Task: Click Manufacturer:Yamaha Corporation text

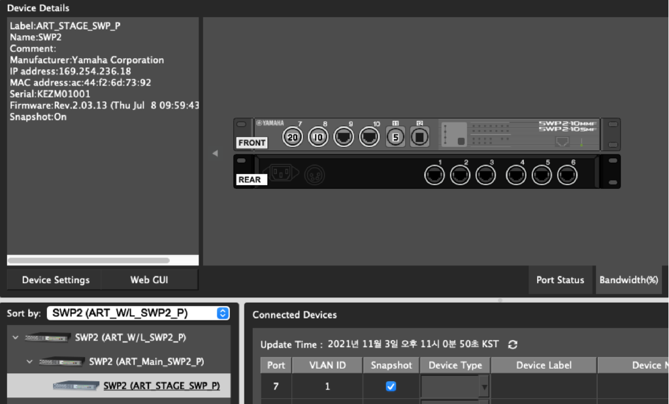Action: [x=87, y=59]
